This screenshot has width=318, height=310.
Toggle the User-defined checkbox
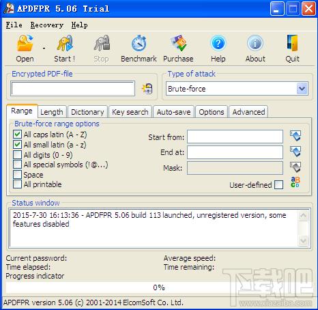[279, 184]
